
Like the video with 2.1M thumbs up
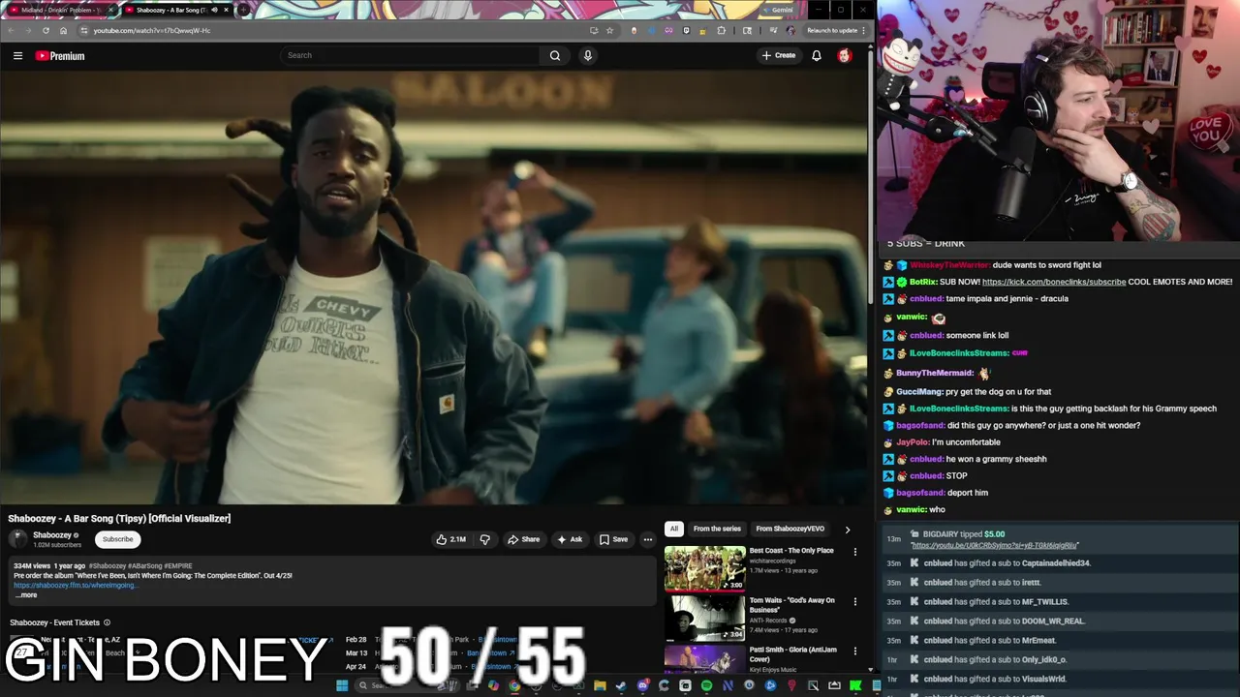[x=450, y=539]
